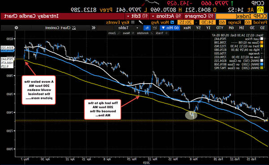This screenshot has height=165, width=269.
Task: Click the Chart Content label
Action: pyautogui.click(x=58, y=28)
